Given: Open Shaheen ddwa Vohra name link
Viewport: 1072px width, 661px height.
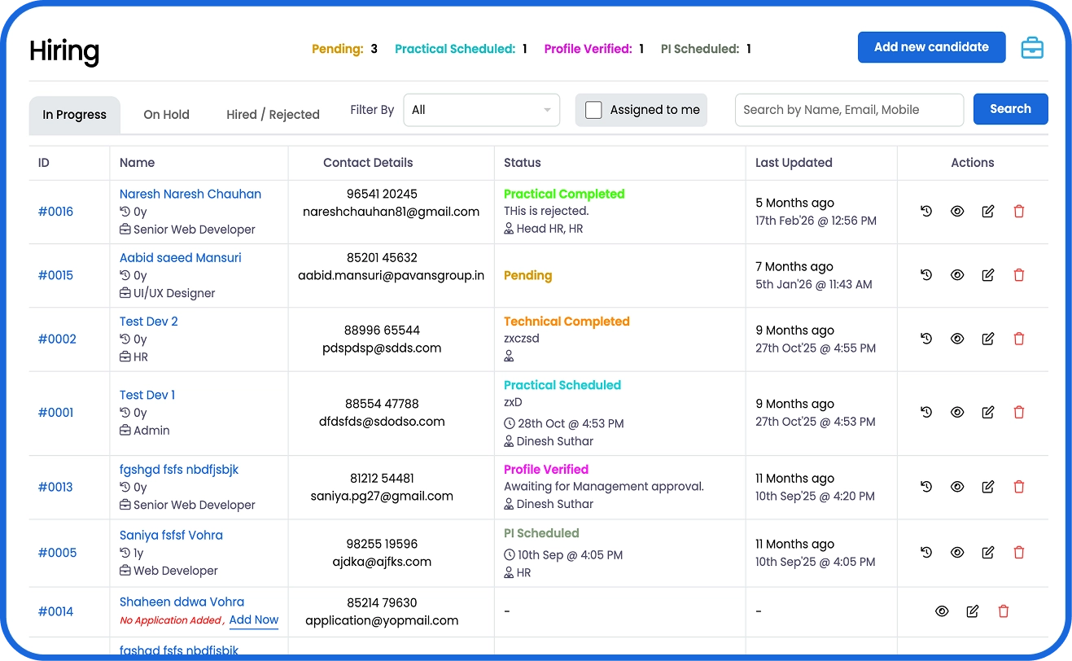Looking at the screenshot, I should (x=182, y=602).
